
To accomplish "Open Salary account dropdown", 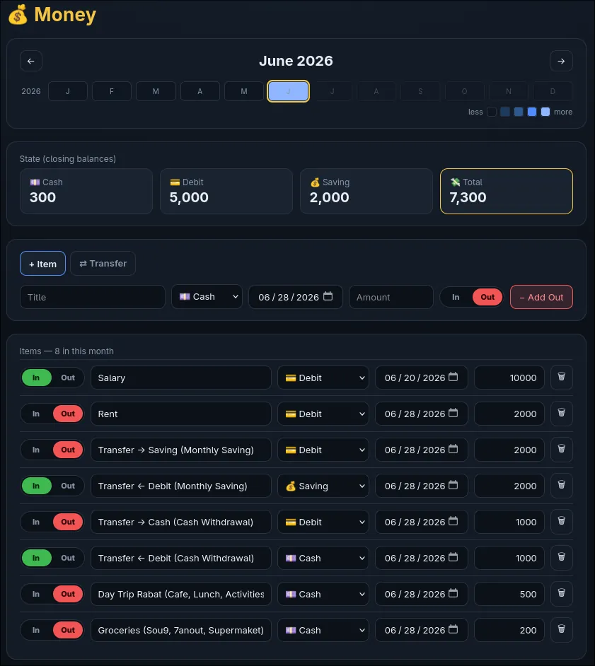I will click(323, 378).
